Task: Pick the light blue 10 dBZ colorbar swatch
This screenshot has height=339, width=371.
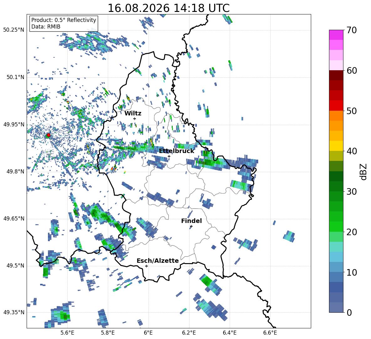Action: click(336, 267)
